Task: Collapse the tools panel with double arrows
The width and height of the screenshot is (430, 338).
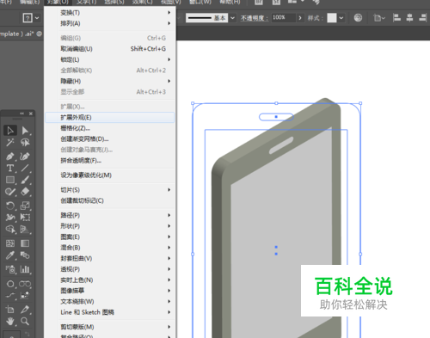Action: pos(21,114)
